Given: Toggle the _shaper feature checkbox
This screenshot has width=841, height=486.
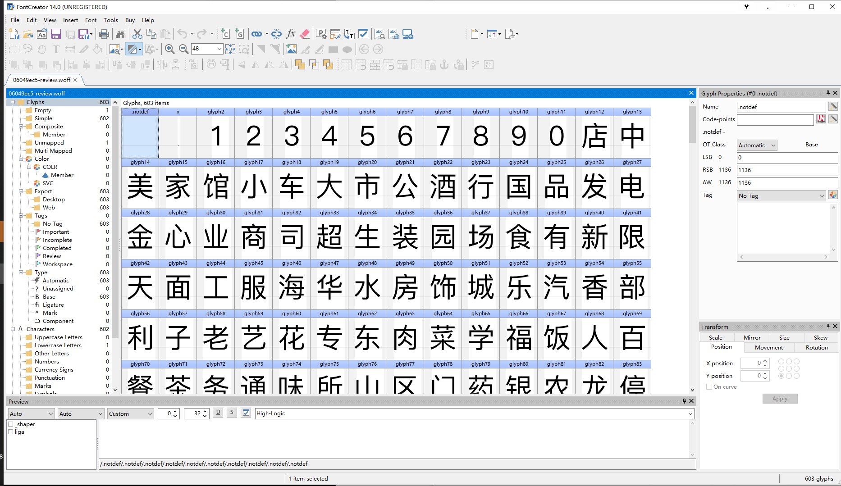Looking at the screenshot, I should (x=11, y=424).
